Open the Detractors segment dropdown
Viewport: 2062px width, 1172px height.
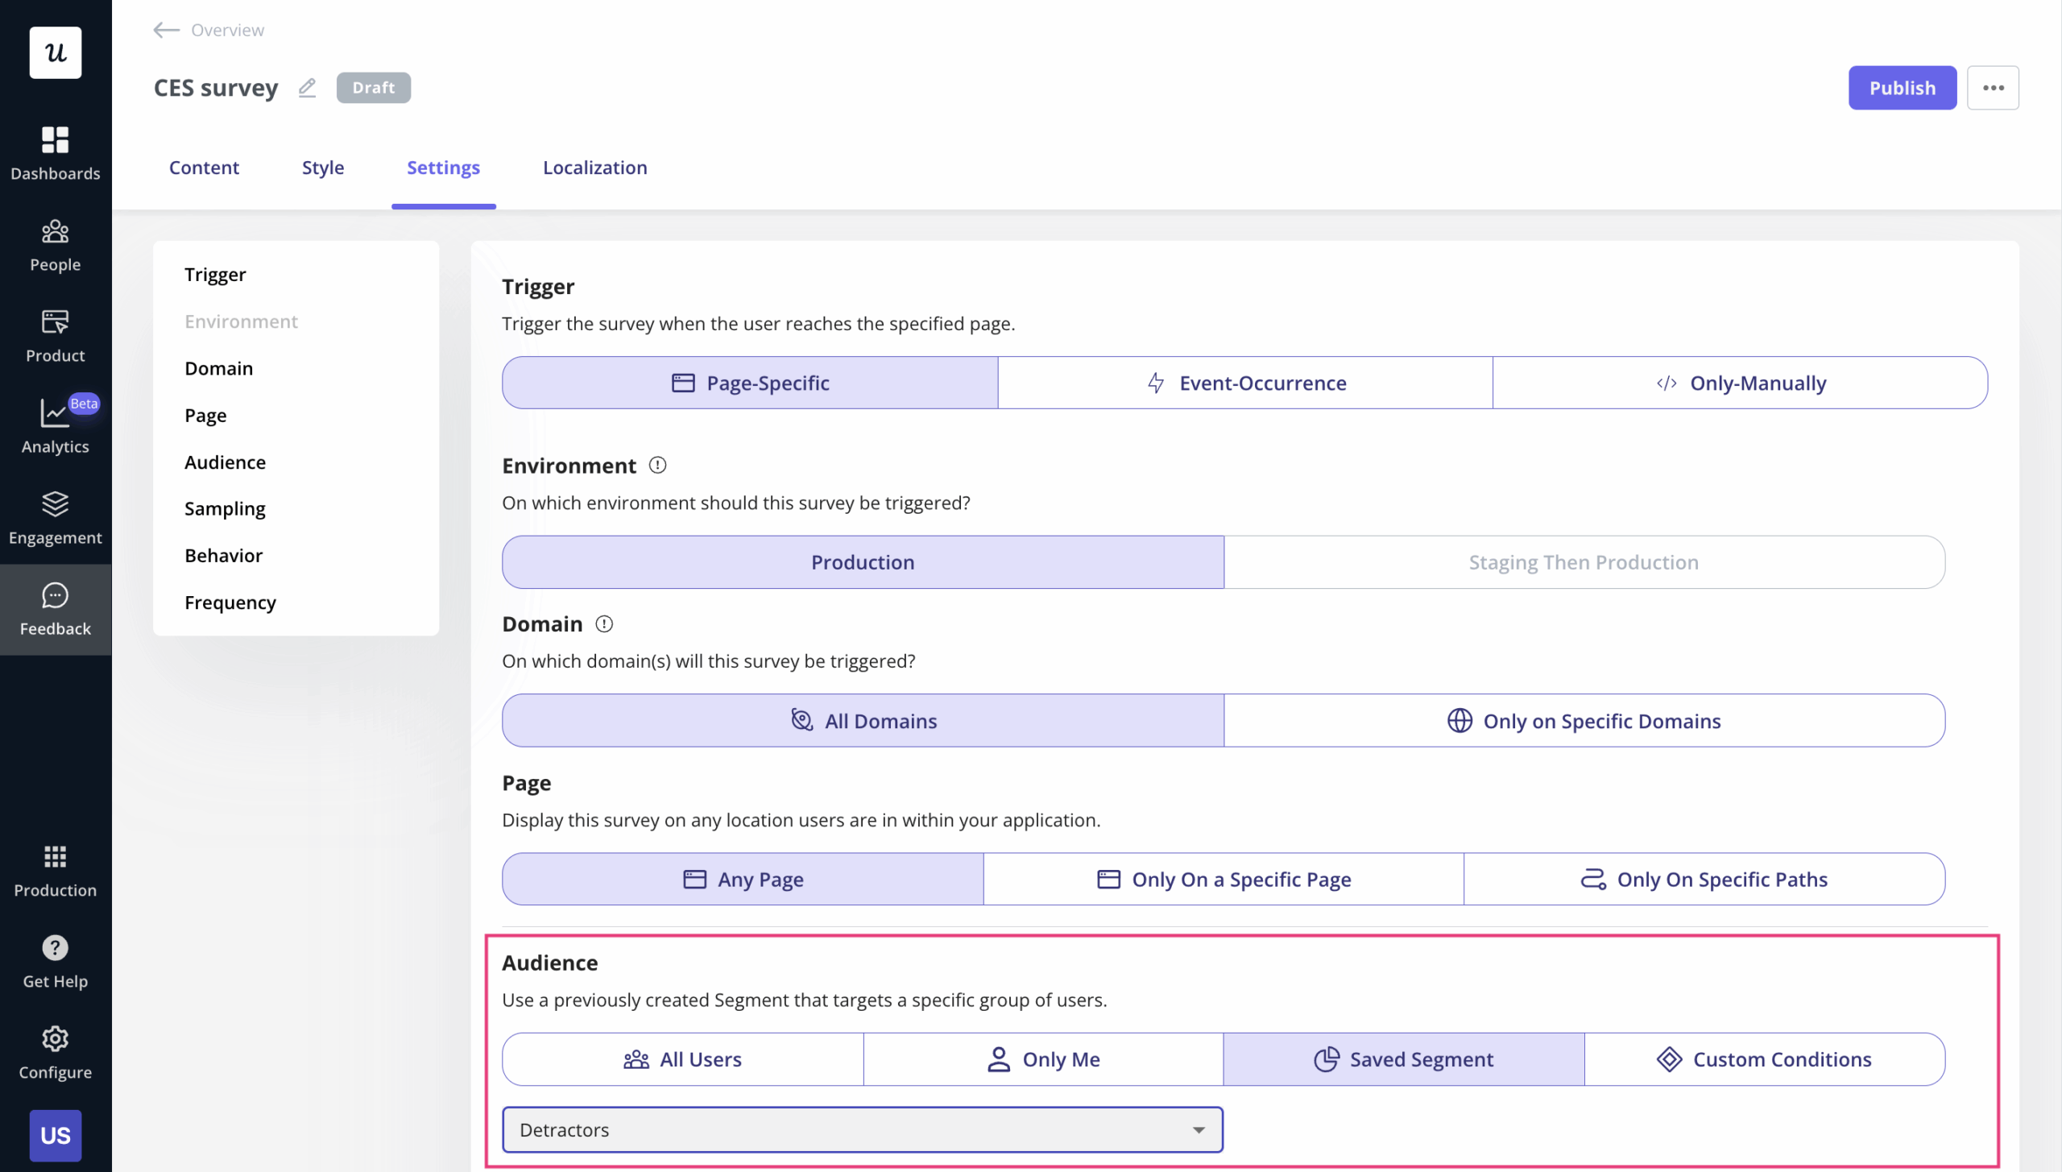point(862,1129)
